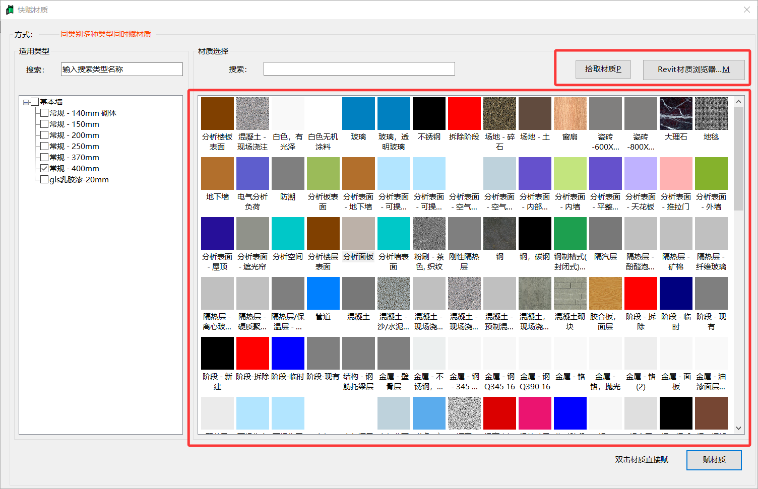Check the 常规 - 250mm wall type
The height and width of the screenshot is (489, 758).
tap(44, 146)
